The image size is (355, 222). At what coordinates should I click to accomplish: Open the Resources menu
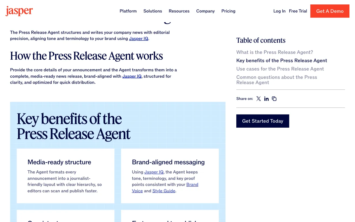coord(179,11)
